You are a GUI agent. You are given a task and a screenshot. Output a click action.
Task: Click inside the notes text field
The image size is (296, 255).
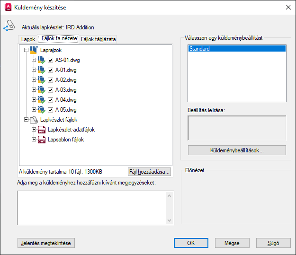click(91, 208)
